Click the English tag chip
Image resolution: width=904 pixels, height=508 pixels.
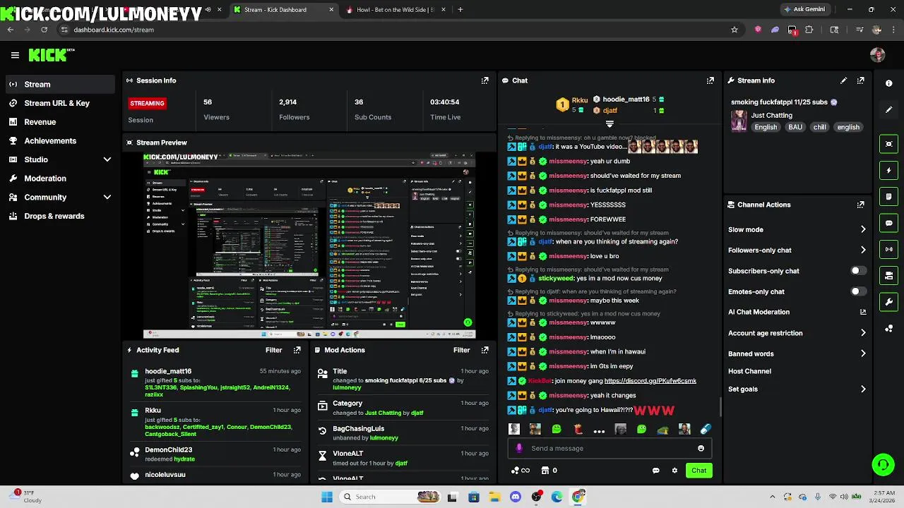[766, 128]
